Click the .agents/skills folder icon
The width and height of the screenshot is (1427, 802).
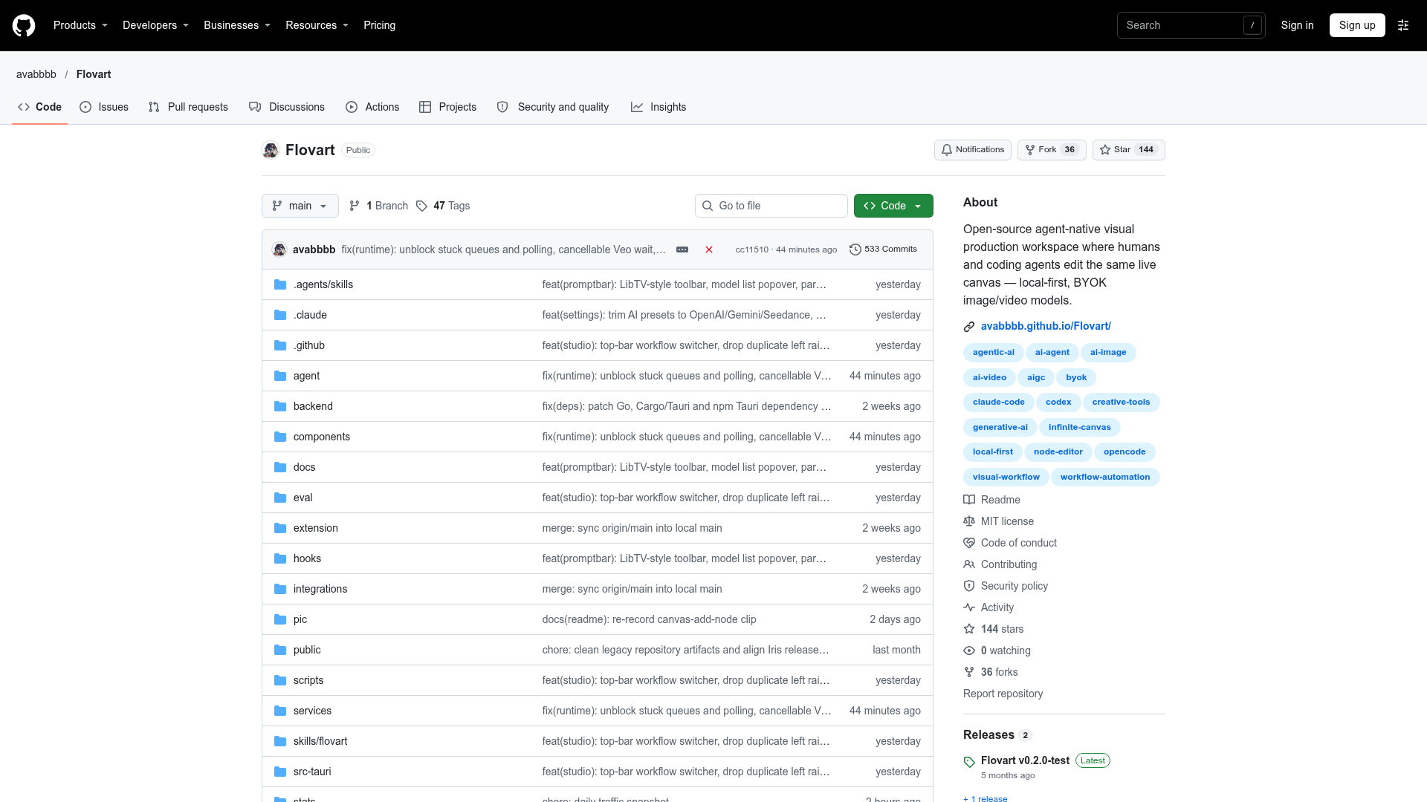pos(280,284)
